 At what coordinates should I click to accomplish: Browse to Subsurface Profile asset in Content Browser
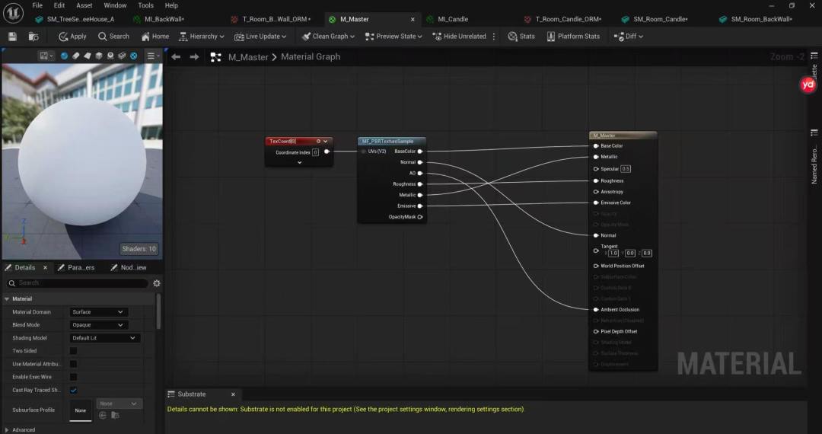tap(115, 415)
